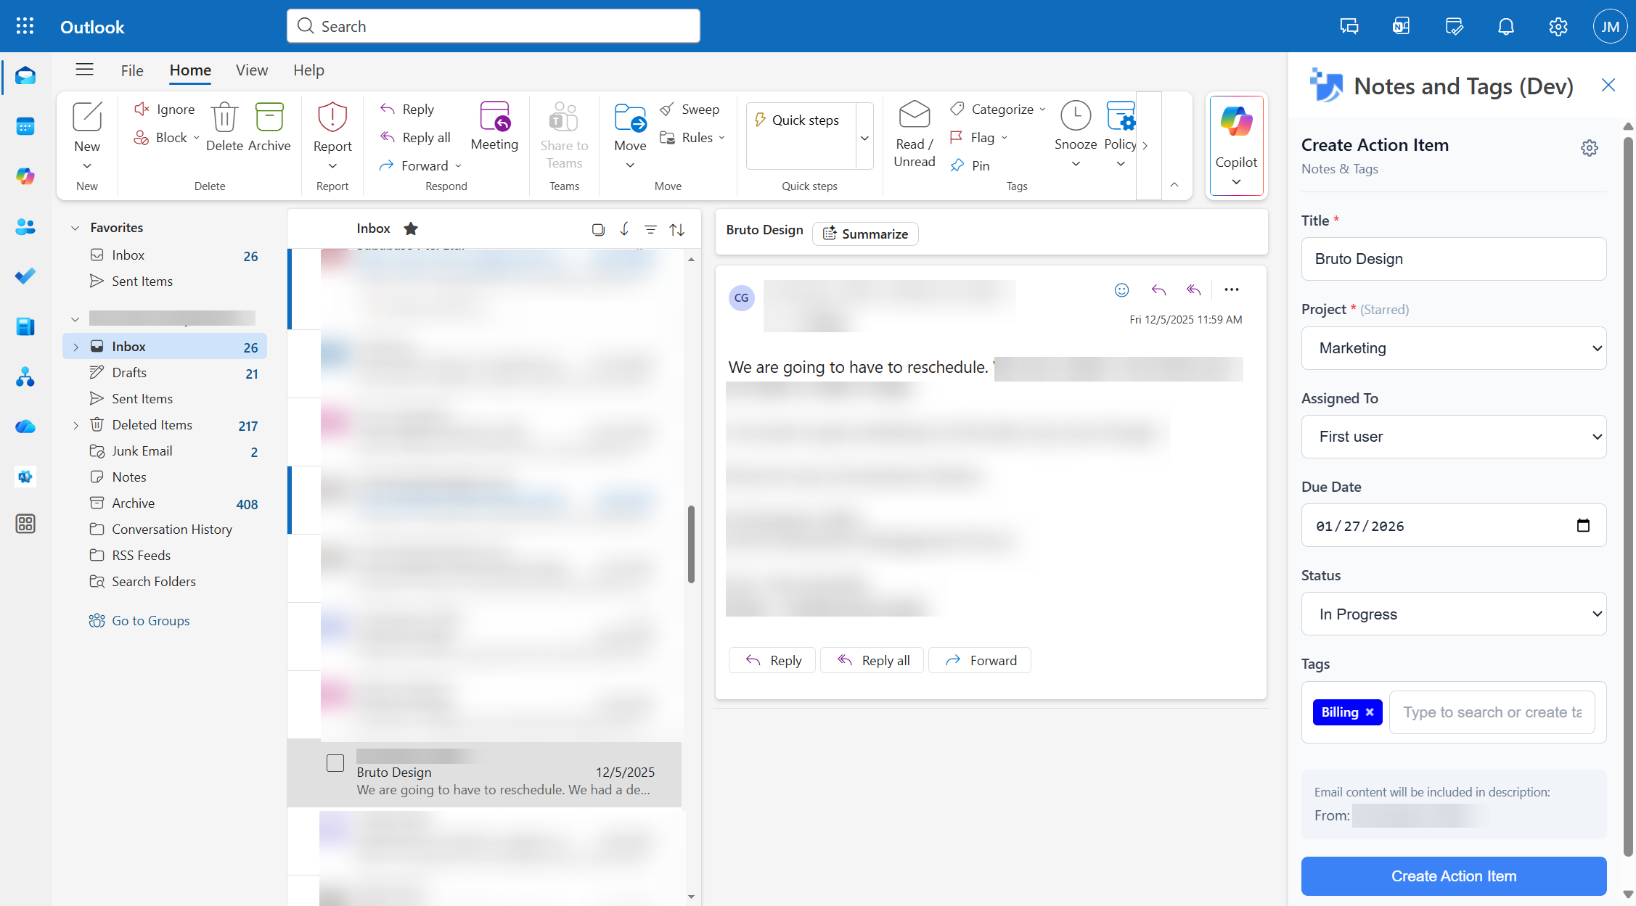The image size is (1636, 906).
Task: Switch to the View ribbon tab
Action: [251, 70]
